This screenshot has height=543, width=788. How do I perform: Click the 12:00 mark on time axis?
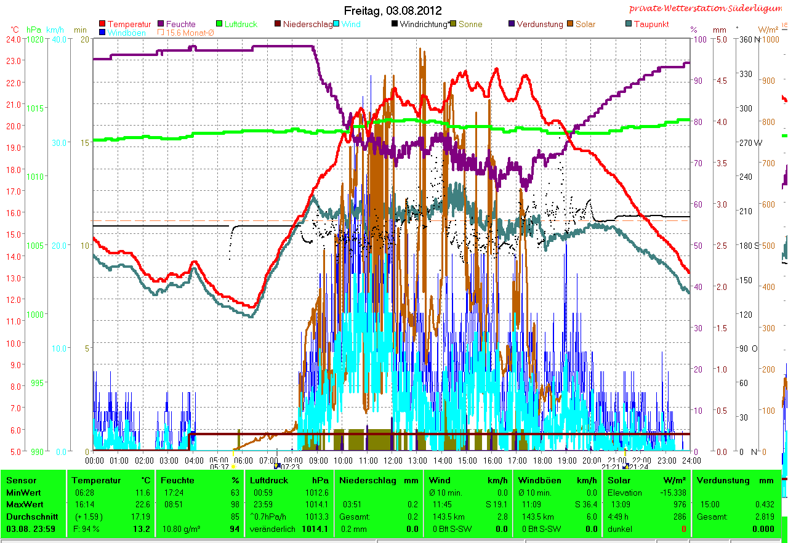(393, 460)
